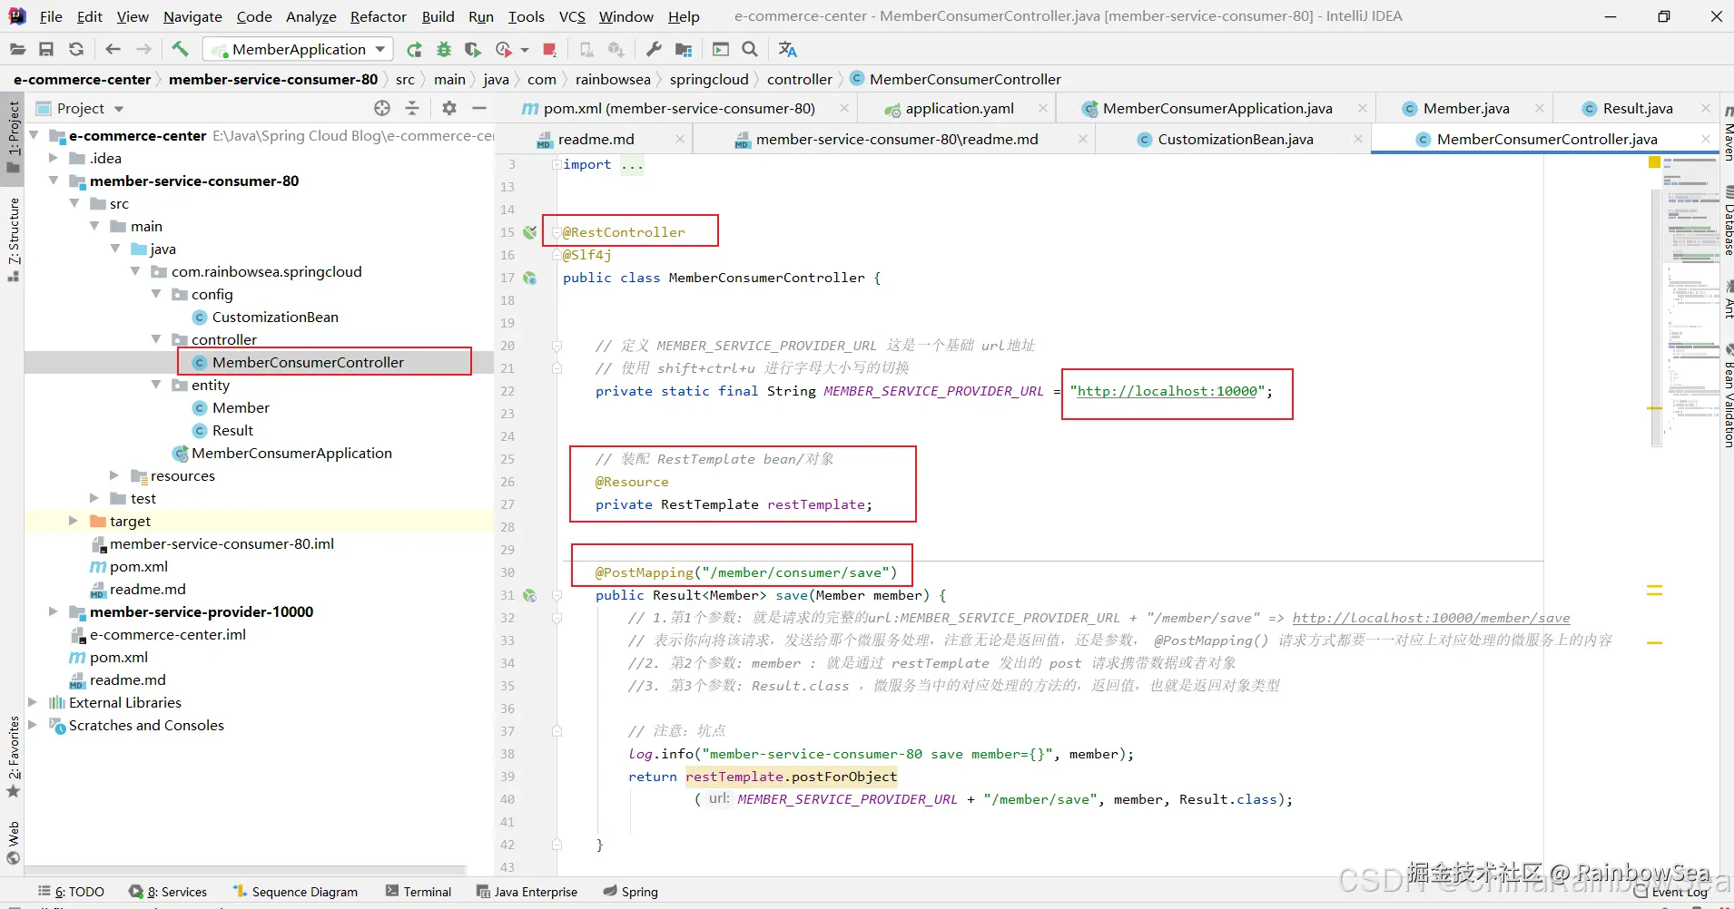1734x909 pixels.
Task: Open the Sequence Diagram tool window
Action: tap(296, 892)
